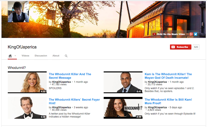This screenshot has width=207, height=127.
Task: Click the '30,356 views' text
Action: tap(59, 110)
